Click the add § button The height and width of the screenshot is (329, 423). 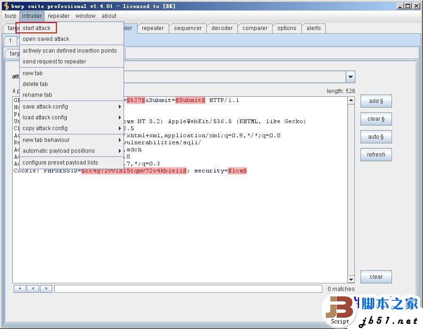click(x=376, y=101)
